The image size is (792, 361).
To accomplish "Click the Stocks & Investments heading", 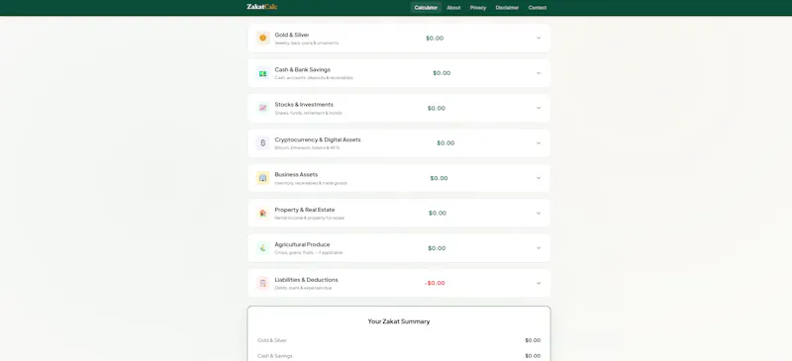I will tap(304, 105).
